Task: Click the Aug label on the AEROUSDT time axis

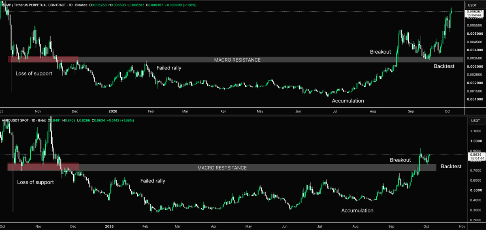Action: click(x=355, y=226)
